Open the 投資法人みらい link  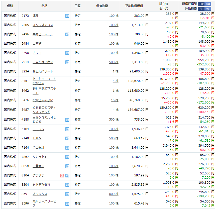[43, 100]
